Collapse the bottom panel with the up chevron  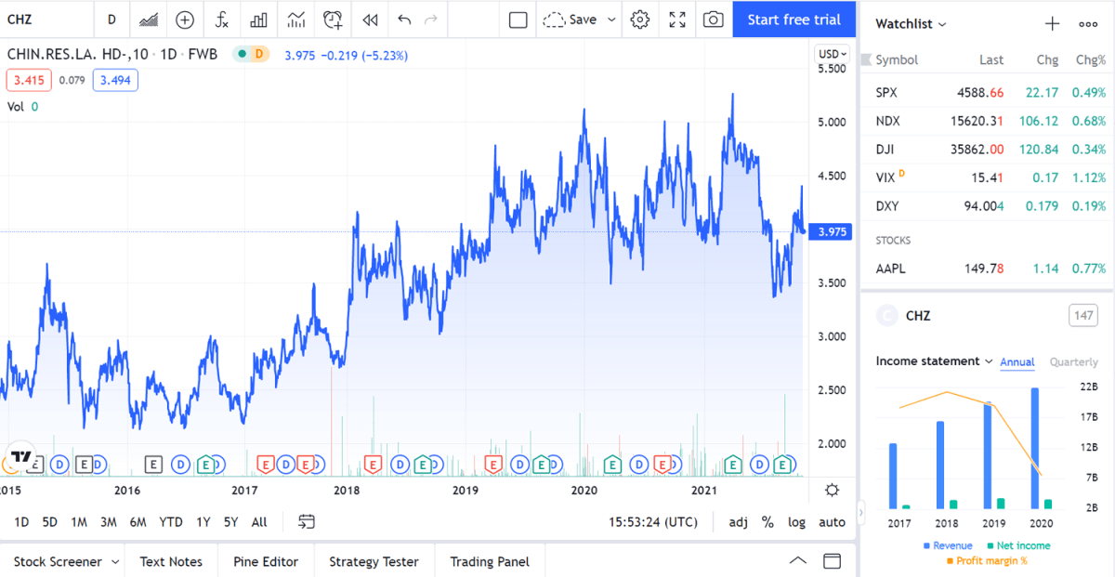(x=798, y=561)
